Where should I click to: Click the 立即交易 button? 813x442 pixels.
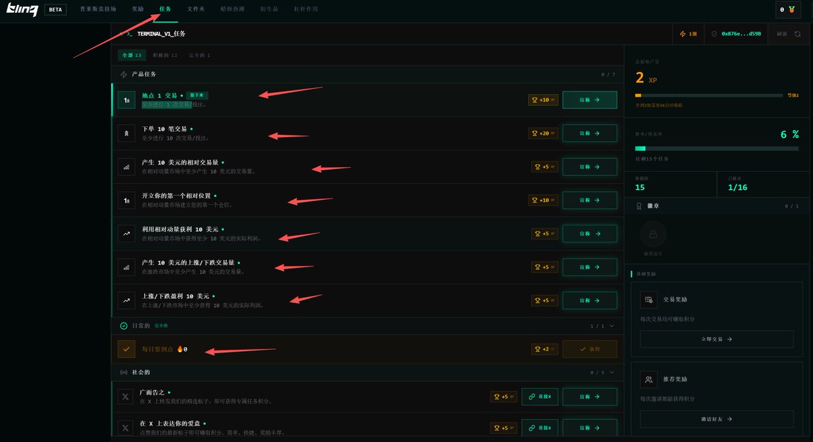coord(717,339)
